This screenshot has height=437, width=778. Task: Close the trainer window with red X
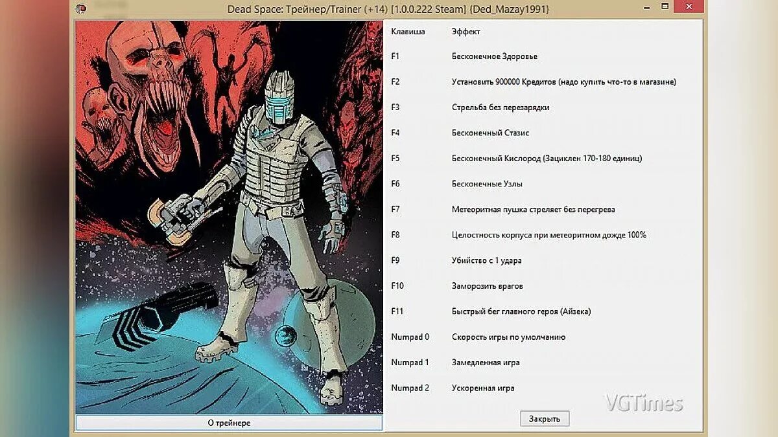(689, 8)
